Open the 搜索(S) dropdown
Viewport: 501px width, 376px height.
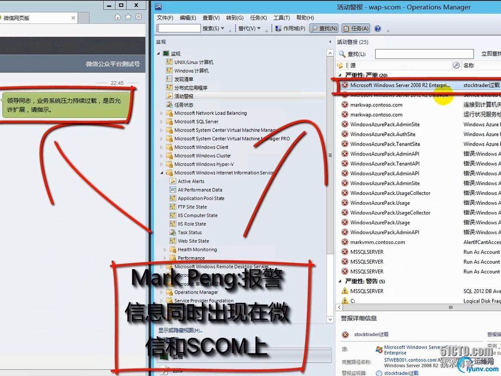[213, 29]
